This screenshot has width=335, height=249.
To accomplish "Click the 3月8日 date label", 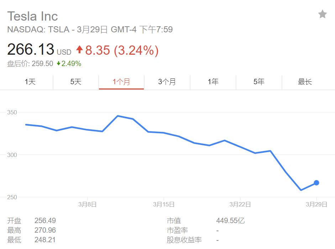I will pyautogui.click(x=87, y=205).
